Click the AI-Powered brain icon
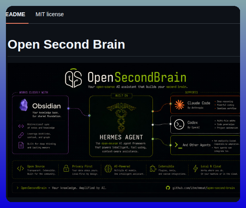 pyautogui.click(x=108, y=169)
